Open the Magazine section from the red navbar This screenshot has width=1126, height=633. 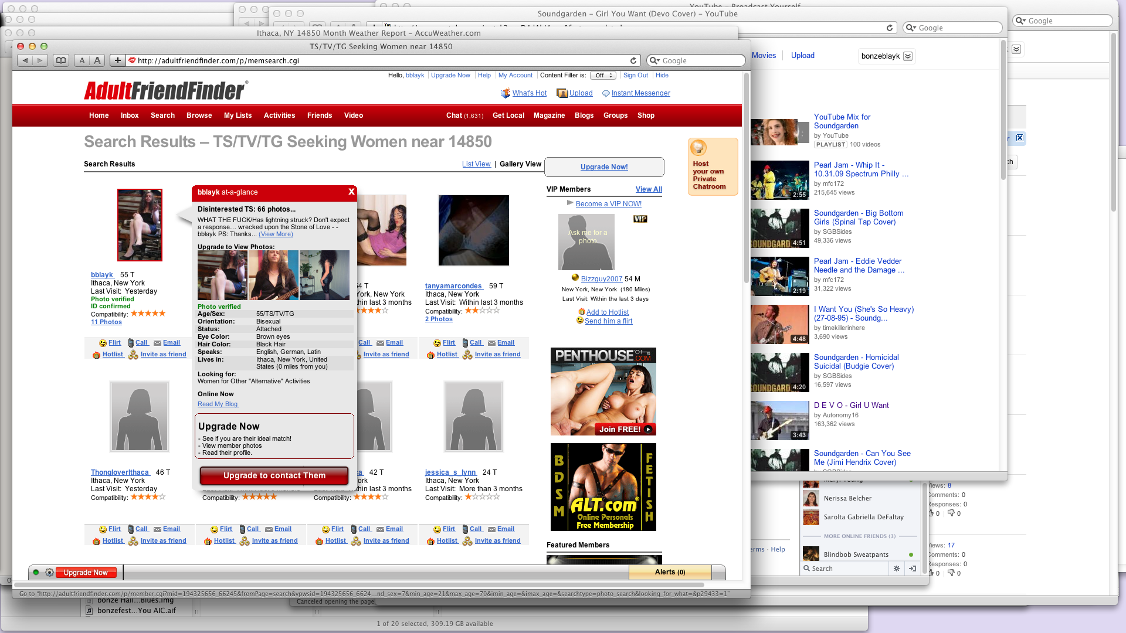pos(549,115)
